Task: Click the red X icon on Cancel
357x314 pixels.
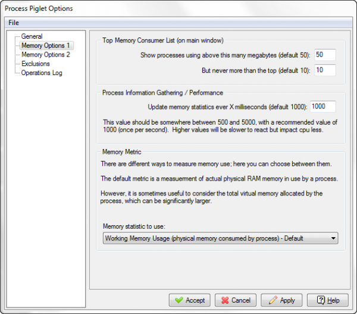Action: [225, 300]
